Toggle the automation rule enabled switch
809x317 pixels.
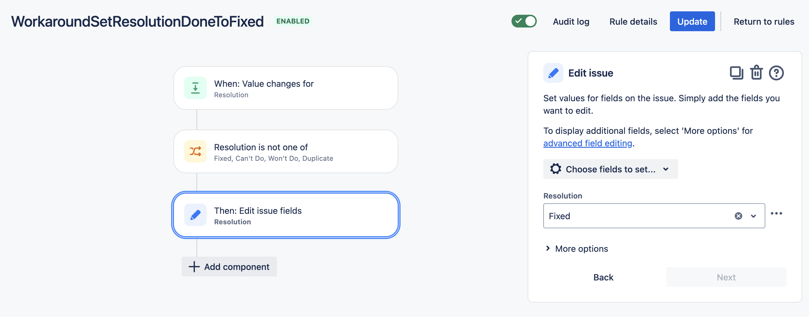(525, 21)
